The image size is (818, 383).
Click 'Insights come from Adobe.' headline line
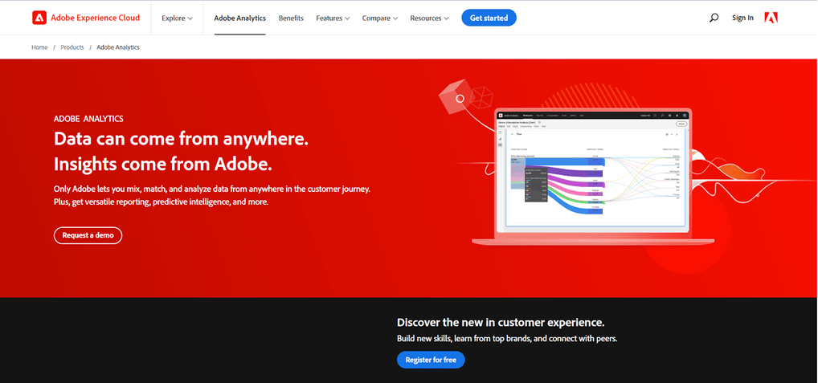[x=163, y=164]
